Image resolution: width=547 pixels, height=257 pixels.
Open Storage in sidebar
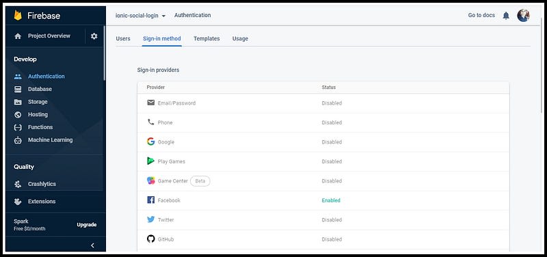38,102
